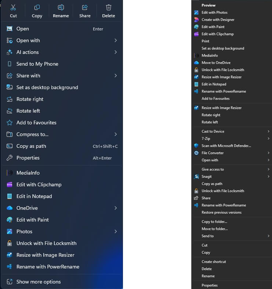The width and height of the screenshot is (272, 289).
Task: Expand the Send to submenu arrow
Action: click(x=268, y=236)
